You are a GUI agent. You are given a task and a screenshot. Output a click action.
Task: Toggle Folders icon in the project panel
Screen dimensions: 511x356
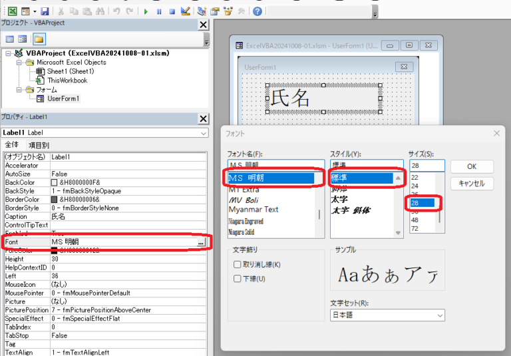click(x=39, y=39)
